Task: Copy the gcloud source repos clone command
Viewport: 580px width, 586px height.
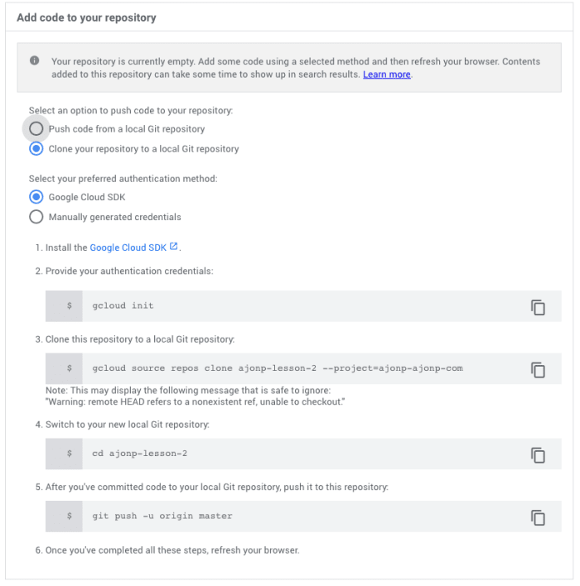Action: coord(538,370)
